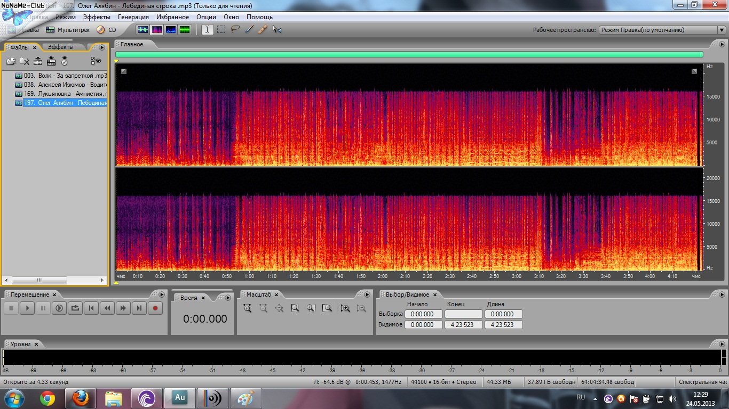Open Firefox from the taskbar

[x=80, y=398]
